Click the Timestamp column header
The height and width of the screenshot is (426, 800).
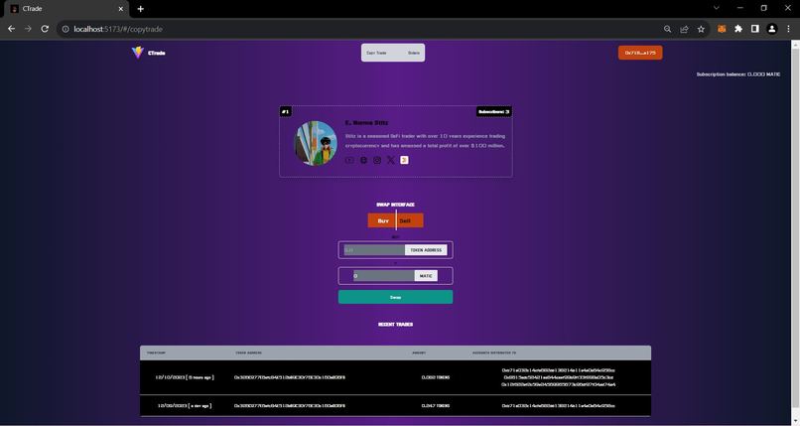tap(156, 354)
